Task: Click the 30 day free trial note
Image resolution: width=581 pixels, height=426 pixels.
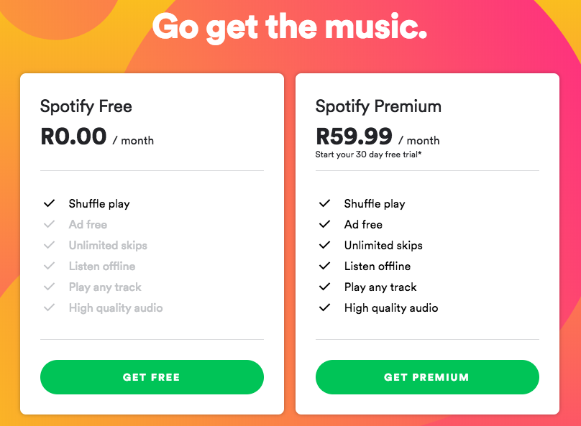Action: click(x=367, y=154)
